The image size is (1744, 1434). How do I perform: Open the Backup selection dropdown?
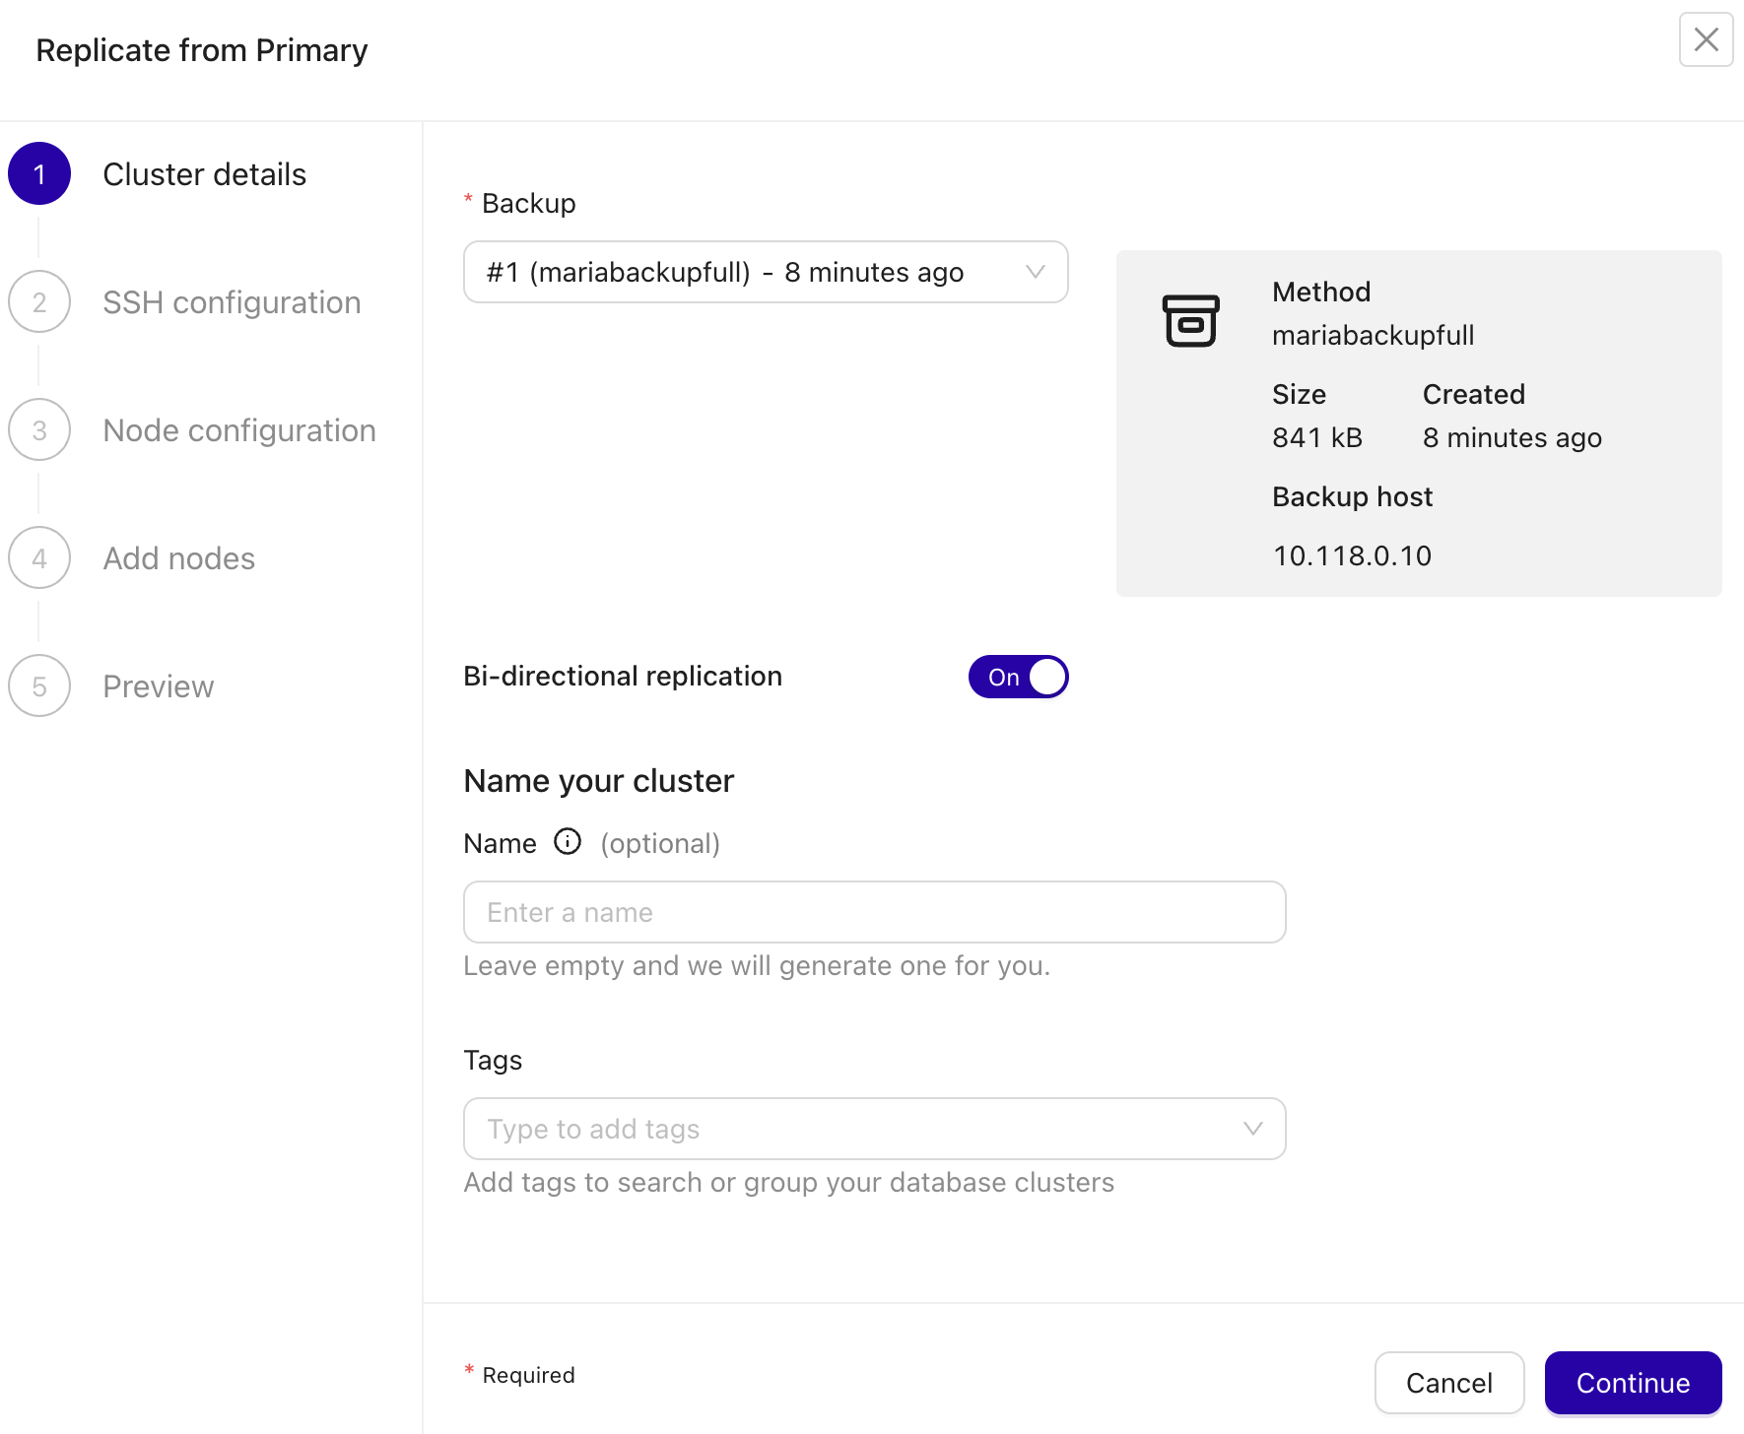pyautogui.click(x=765, y=272)
